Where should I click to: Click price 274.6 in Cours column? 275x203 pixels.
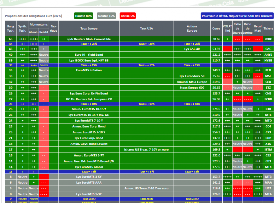tap(216, 109)
